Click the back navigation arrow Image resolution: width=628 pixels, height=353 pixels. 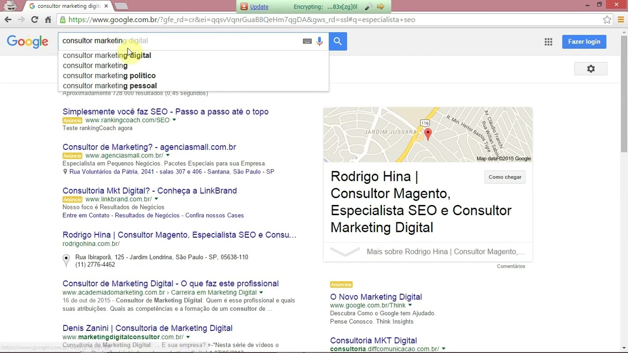[x=8, y=20]
